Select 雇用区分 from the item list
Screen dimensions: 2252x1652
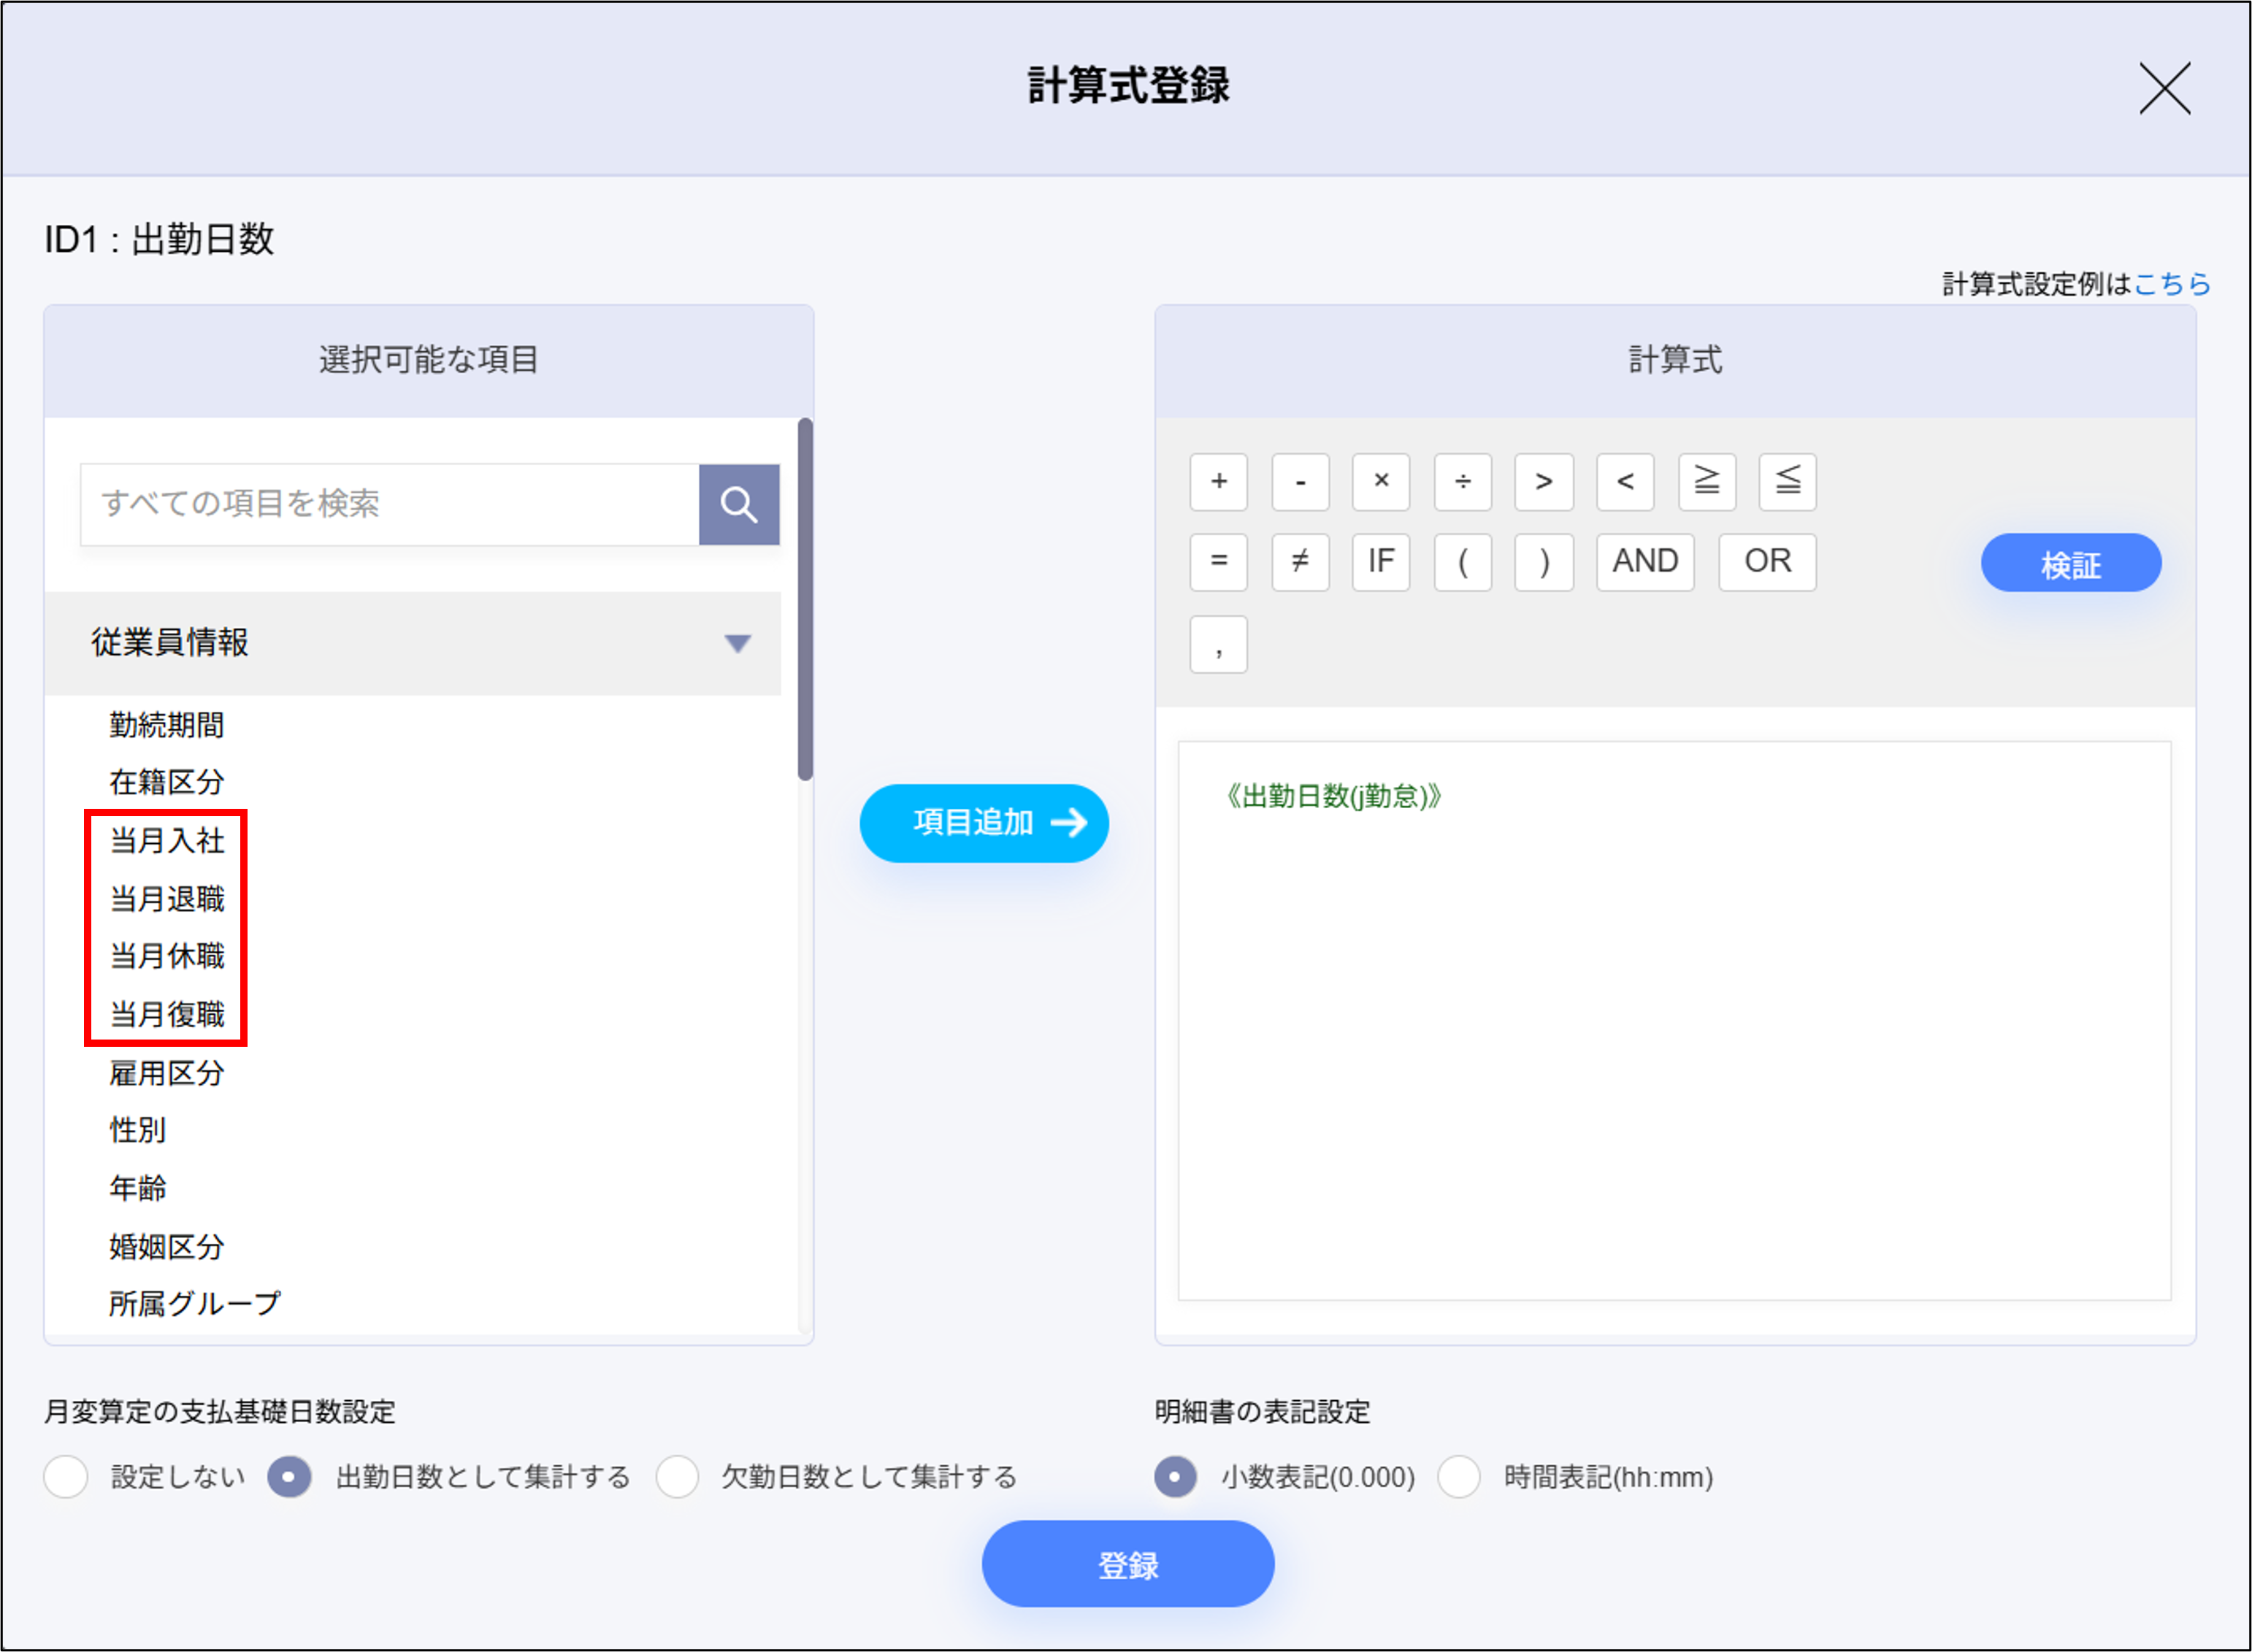[166, 1073]
